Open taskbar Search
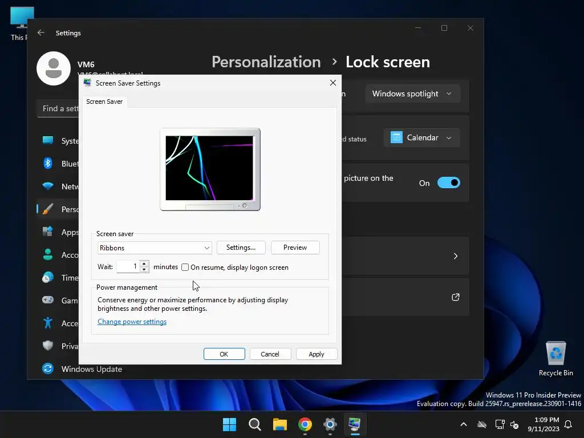The height and width of the screenshot is (438, 584). point(255,424)
